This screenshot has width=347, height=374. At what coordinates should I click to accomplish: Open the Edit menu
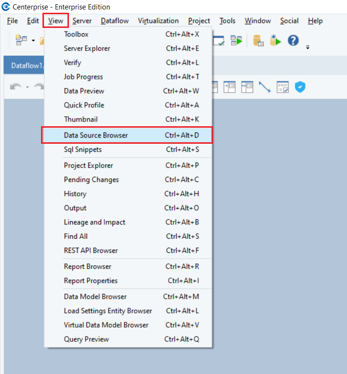33,21
